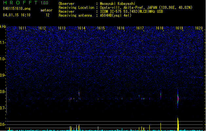Click the 1620 time axis marker
206x131 pixels.
[x=199, y=28]
